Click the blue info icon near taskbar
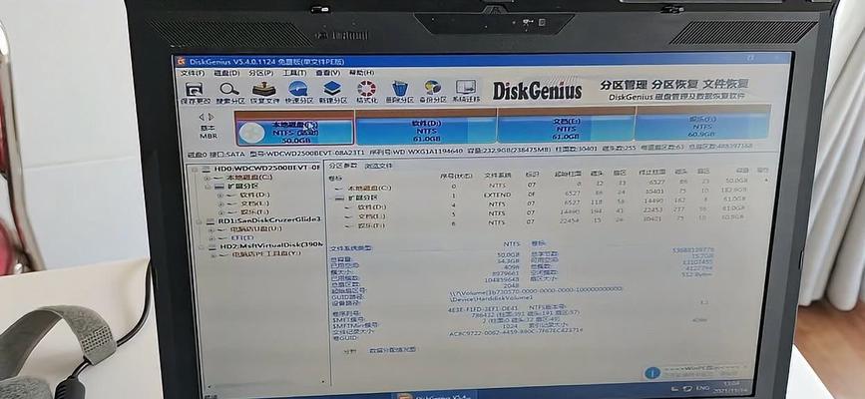This screenshot has width=865, height=399. coord(652,373)
